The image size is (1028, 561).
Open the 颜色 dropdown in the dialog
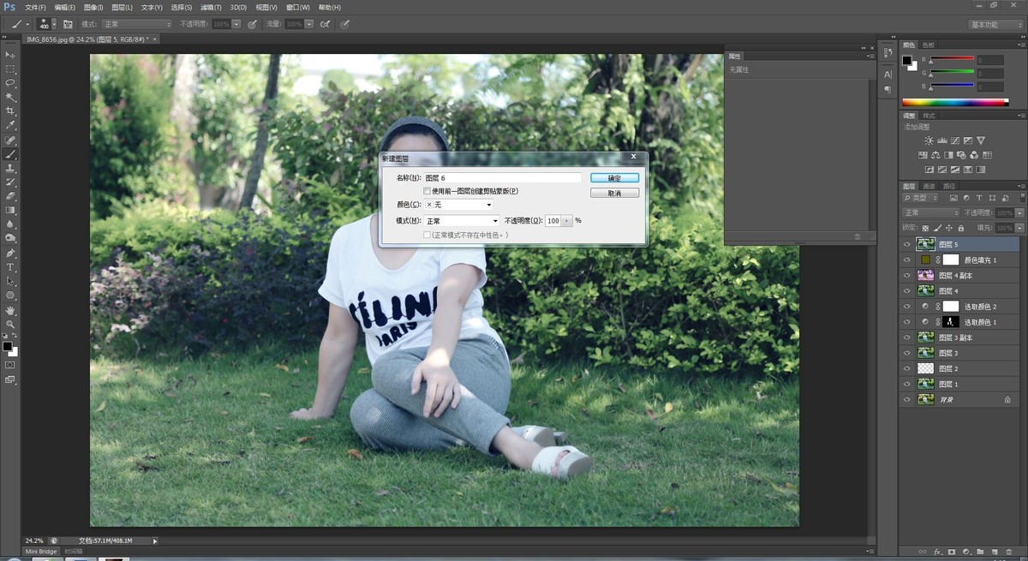point(459,205)
